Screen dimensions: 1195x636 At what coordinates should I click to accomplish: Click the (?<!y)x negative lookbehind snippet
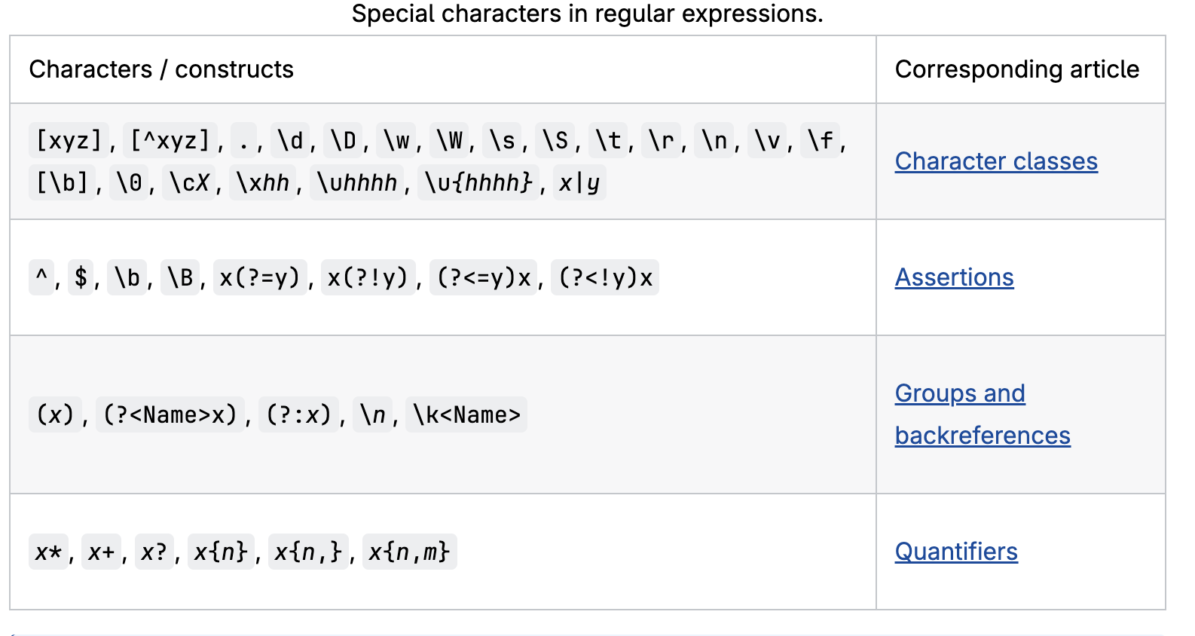(x=605, y=277)
